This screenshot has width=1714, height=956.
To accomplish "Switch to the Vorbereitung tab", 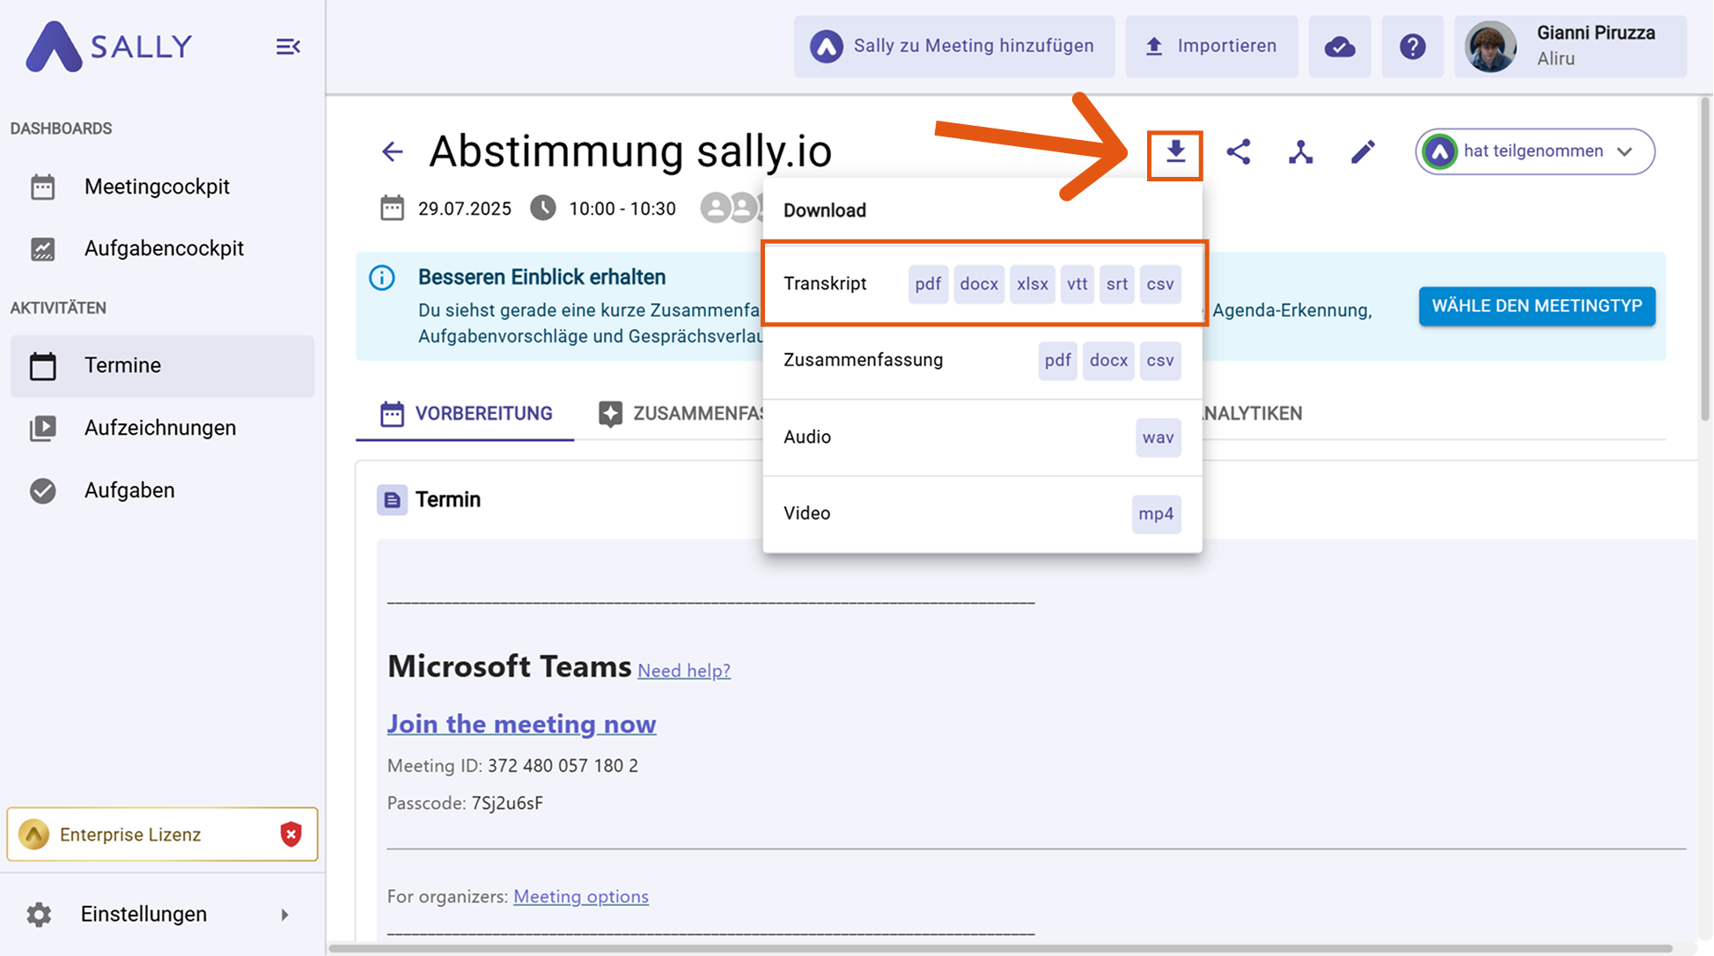I will click(466, 414).
